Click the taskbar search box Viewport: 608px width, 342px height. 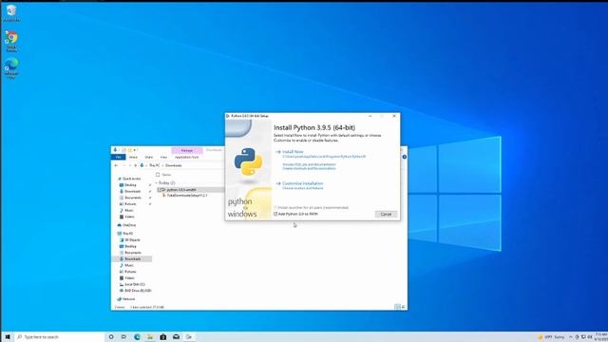[x=60, y=337]
